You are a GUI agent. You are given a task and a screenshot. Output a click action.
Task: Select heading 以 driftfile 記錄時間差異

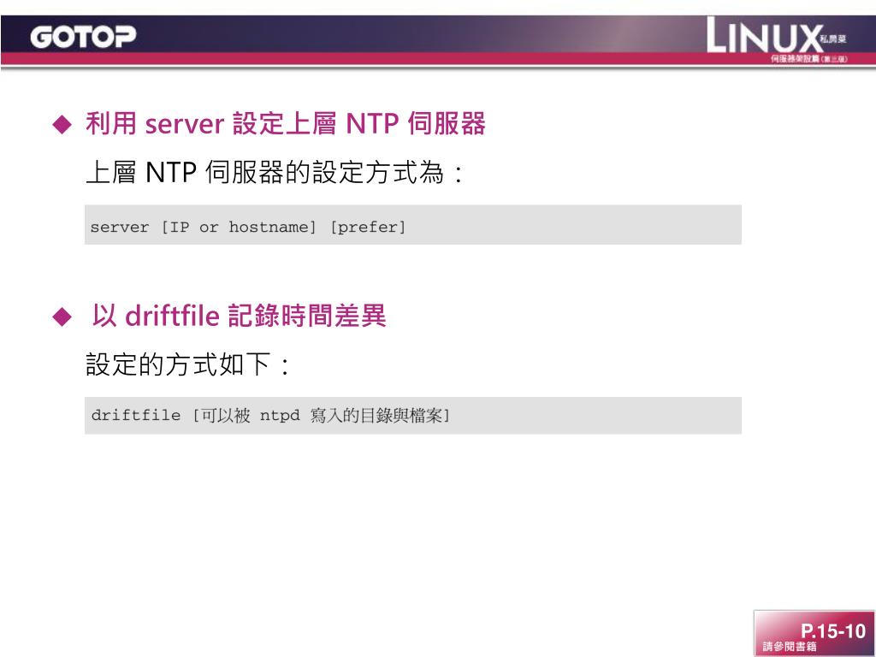pyautogui.click(x=240, y=316)
